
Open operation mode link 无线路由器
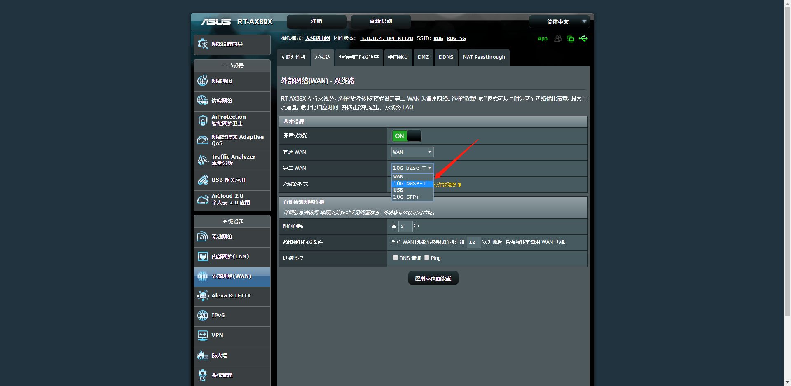(318, 38)
